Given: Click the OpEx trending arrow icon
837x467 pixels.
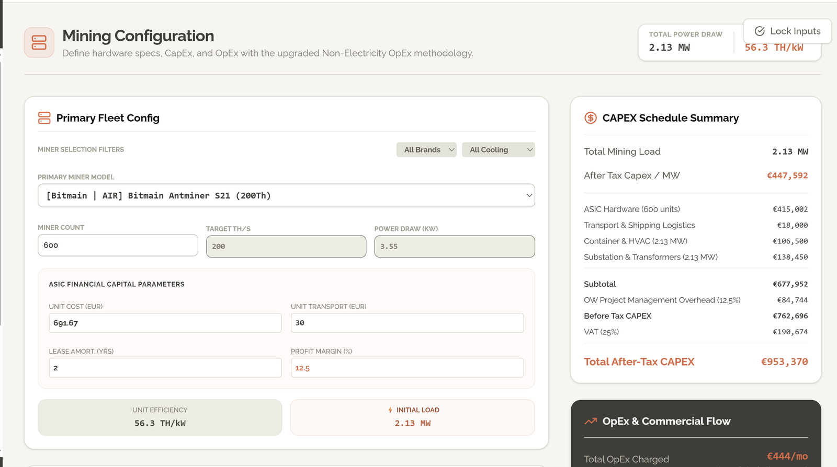Looking at the screenshot, I should [591, 421].
